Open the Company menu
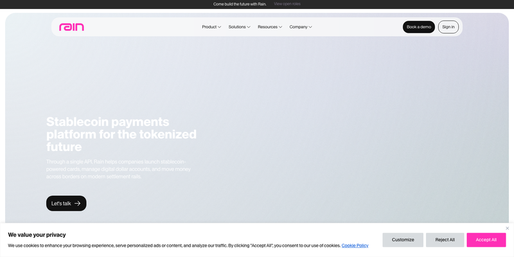This screenshot has height=257, width=514. click(x=301, y=27)
